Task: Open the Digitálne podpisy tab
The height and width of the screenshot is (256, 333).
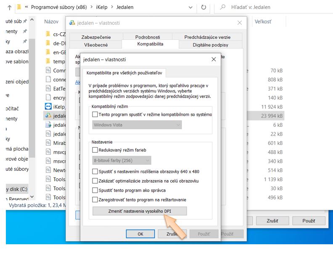Action: pos(211,44)
